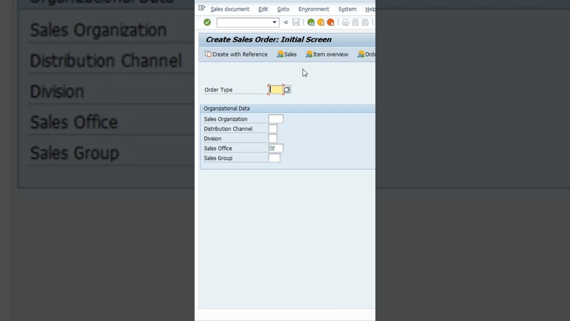The width and height of the screenshot is (570, 321).
Task: Open the command field dropdown arrow
Action: (x=274, y=22)
